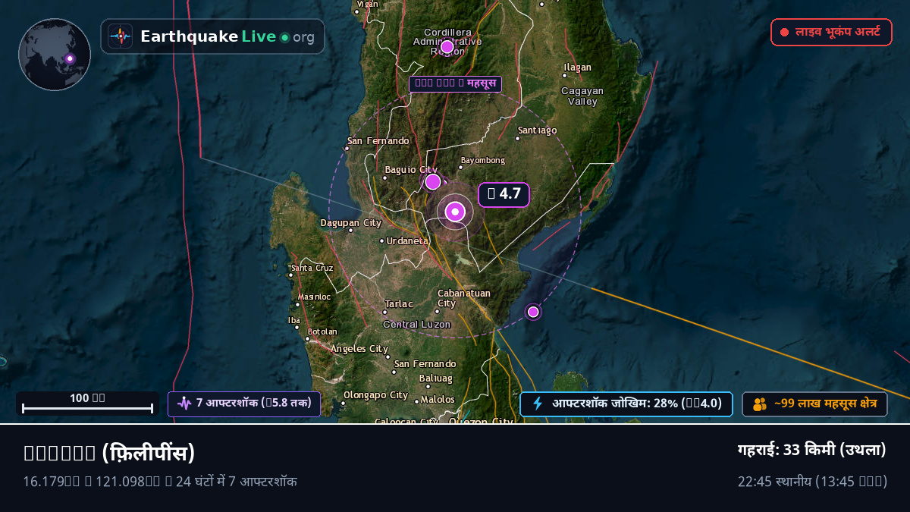
Task: Click the green dot in the site name
Action: 284,37
